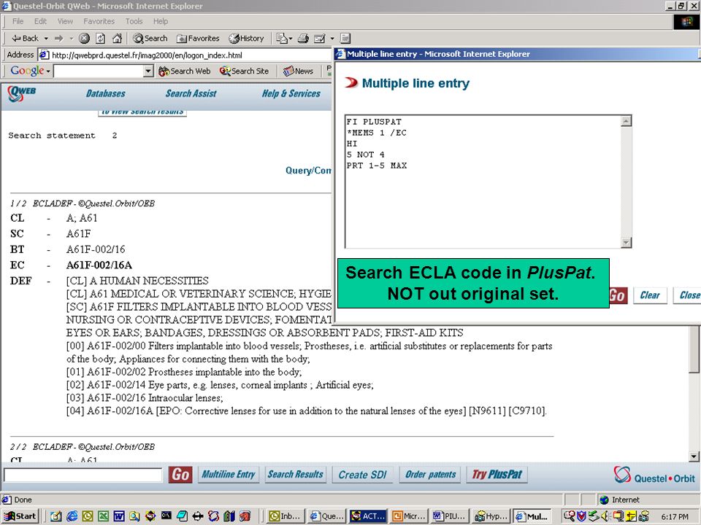Viewport: 701px width, 525px height.
Task: Click the Questel Orbit logo at bottom right
Action: (x=654, y=475)
